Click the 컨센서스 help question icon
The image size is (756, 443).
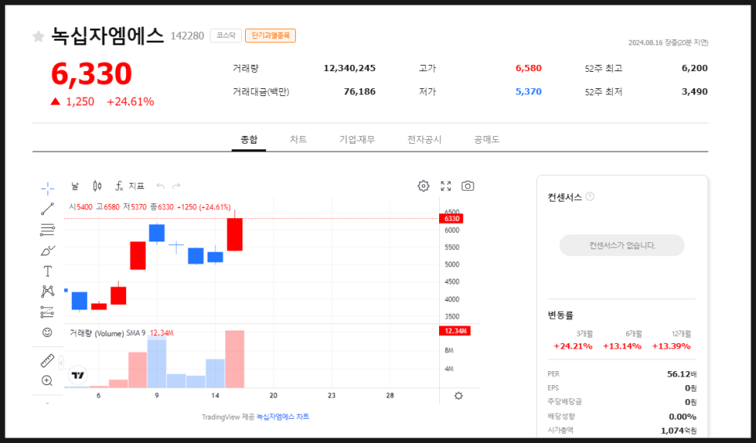(x=589, y=196)
